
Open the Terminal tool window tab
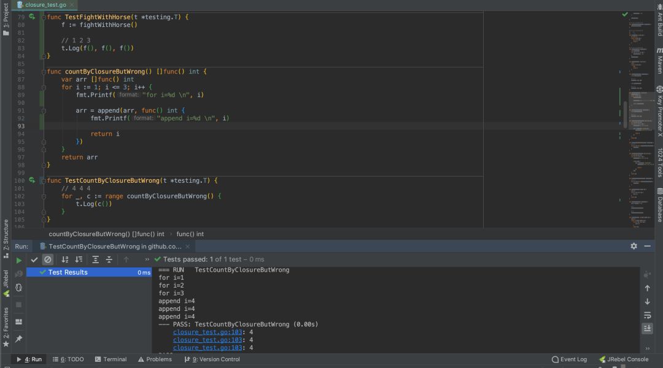click(109, 359)
